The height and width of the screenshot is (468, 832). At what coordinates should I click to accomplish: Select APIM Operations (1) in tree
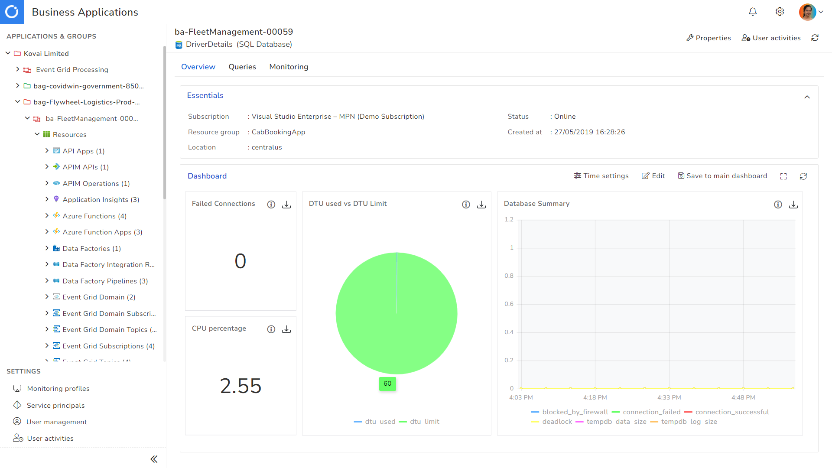point(96,183)
